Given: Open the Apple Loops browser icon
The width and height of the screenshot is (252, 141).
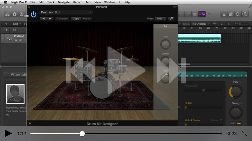Looking at the screenshot, I should 238,14.
